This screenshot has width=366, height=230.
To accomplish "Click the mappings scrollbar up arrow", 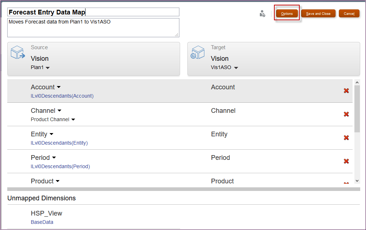I will [x=357, y=82].
